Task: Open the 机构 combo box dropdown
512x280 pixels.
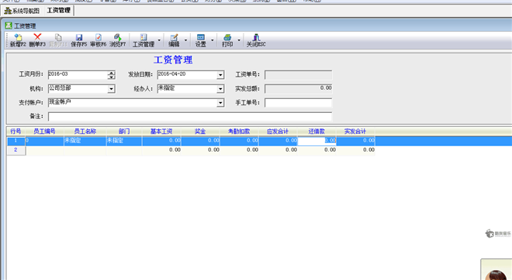Action: pos(112,89)
